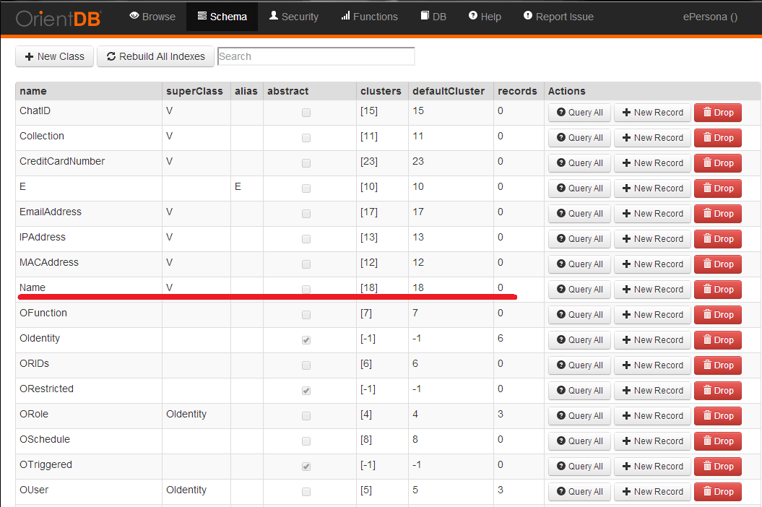Click the Report Issue link
This screenshot has width=762, height=507.
pos(558,17)
